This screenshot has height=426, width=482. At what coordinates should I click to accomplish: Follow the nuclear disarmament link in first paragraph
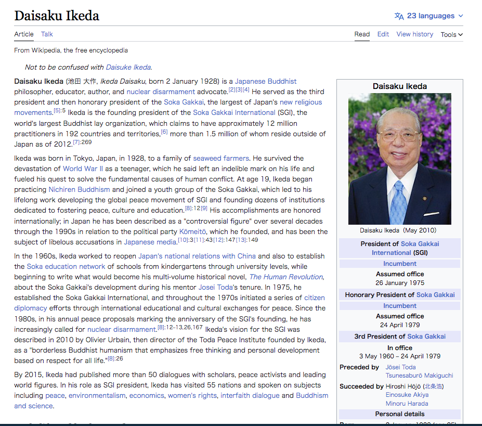point(161,92)
